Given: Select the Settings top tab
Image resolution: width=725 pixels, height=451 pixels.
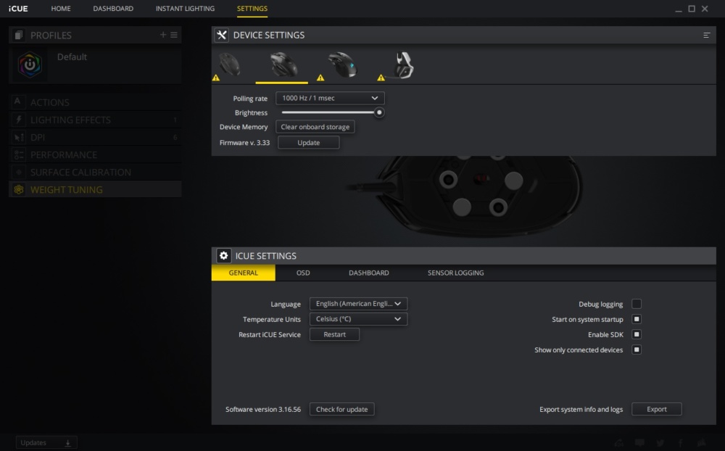Looking at the screenshot, I should pyautogui.click(x=252, y=8).
